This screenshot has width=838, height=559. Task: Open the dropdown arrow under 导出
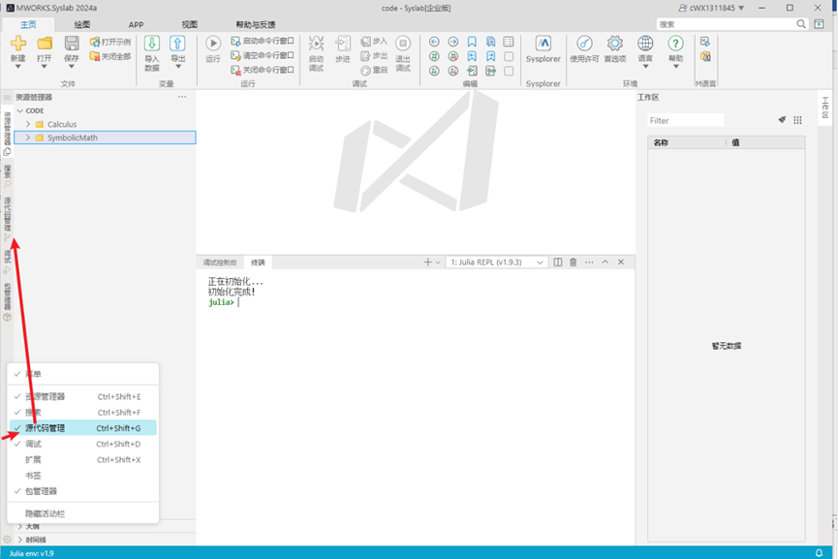pyautogui.click(x=178, y=67)
